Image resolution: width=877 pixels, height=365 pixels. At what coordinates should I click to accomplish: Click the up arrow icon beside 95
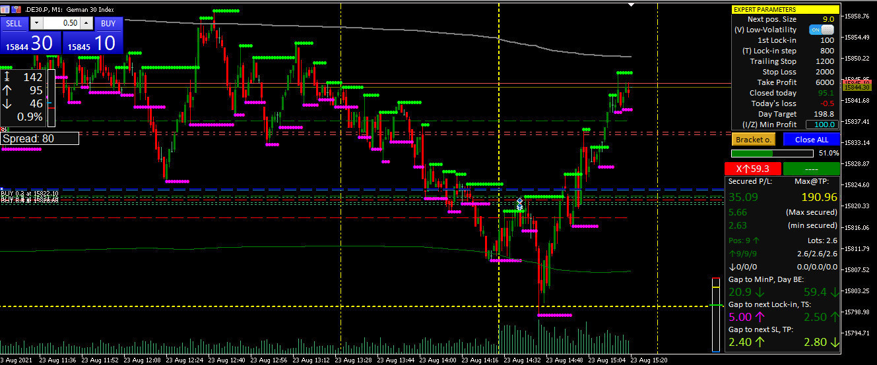(x=7, y=90)
